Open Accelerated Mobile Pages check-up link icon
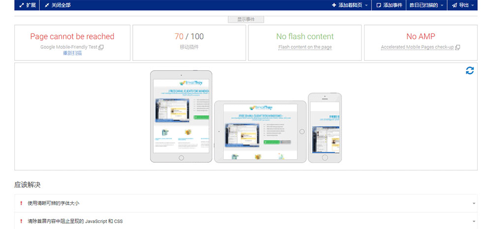The height and width of the screenshot is (229, 492). point(458,47)
